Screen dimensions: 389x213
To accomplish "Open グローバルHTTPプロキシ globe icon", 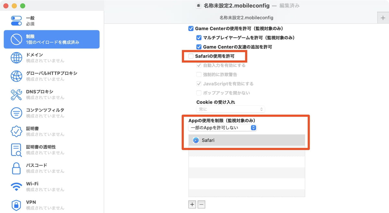I will [16, 76].
